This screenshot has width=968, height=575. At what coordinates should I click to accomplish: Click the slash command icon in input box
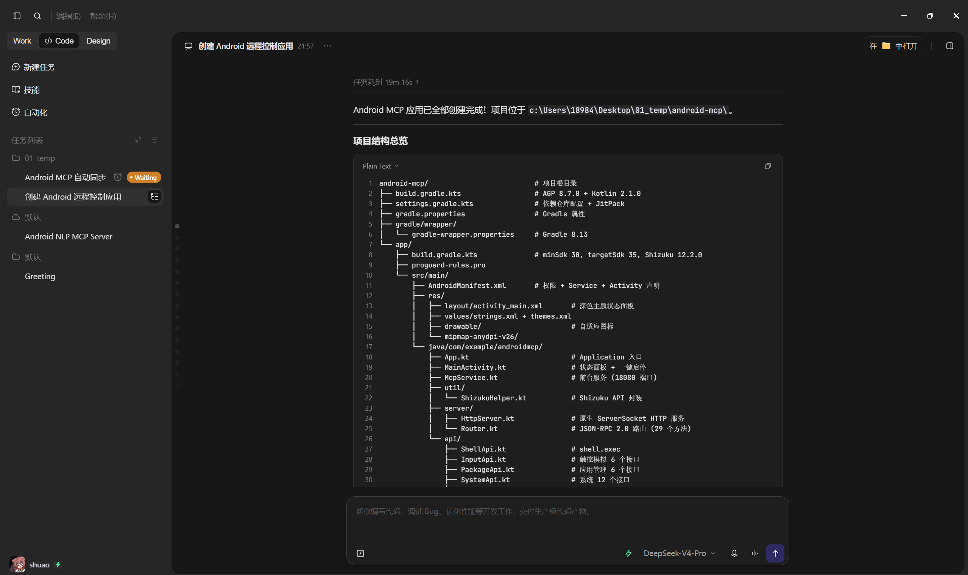coord(360,553)
